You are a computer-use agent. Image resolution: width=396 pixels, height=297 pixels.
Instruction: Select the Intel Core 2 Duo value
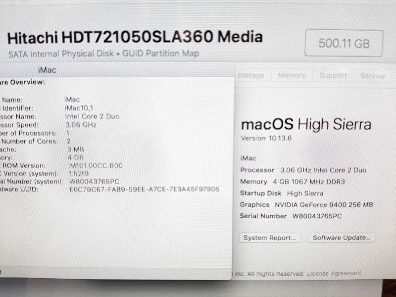[x=92, y=116]
